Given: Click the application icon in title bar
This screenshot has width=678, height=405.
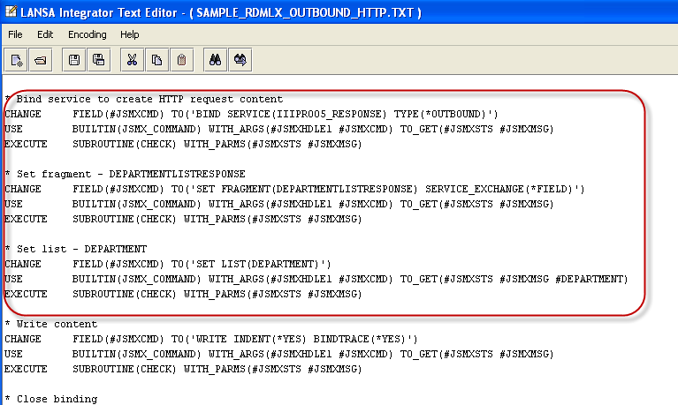Looking at the screenshot, I should click(x=11, y=11).
